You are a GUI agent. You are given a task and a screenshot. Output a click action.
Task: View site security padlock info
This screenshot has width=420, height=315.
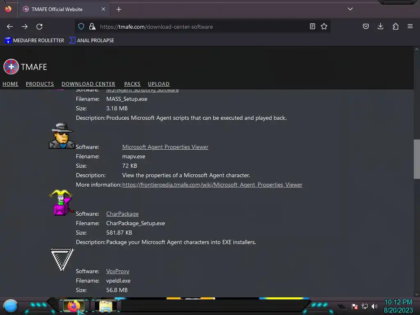[92, 26]
